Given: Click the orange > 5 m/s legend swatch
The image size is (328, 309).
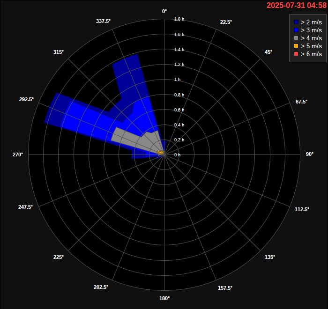Looking at the screenshot, I should pyautogui.click(x=296, y=46).
